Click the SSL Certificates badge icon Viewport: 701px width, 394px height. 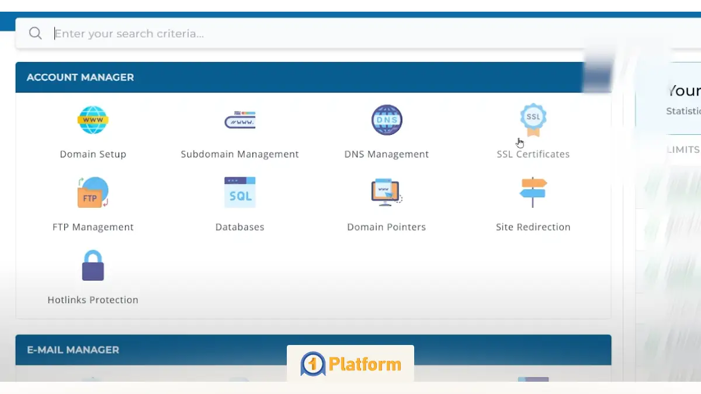pos(533,118)
